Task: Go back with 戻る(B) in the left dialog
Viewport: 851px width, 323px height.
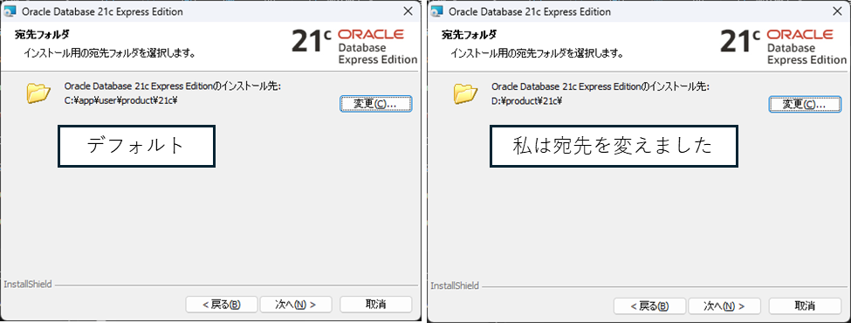Action: pyautogui.click(x=222, y=305)
